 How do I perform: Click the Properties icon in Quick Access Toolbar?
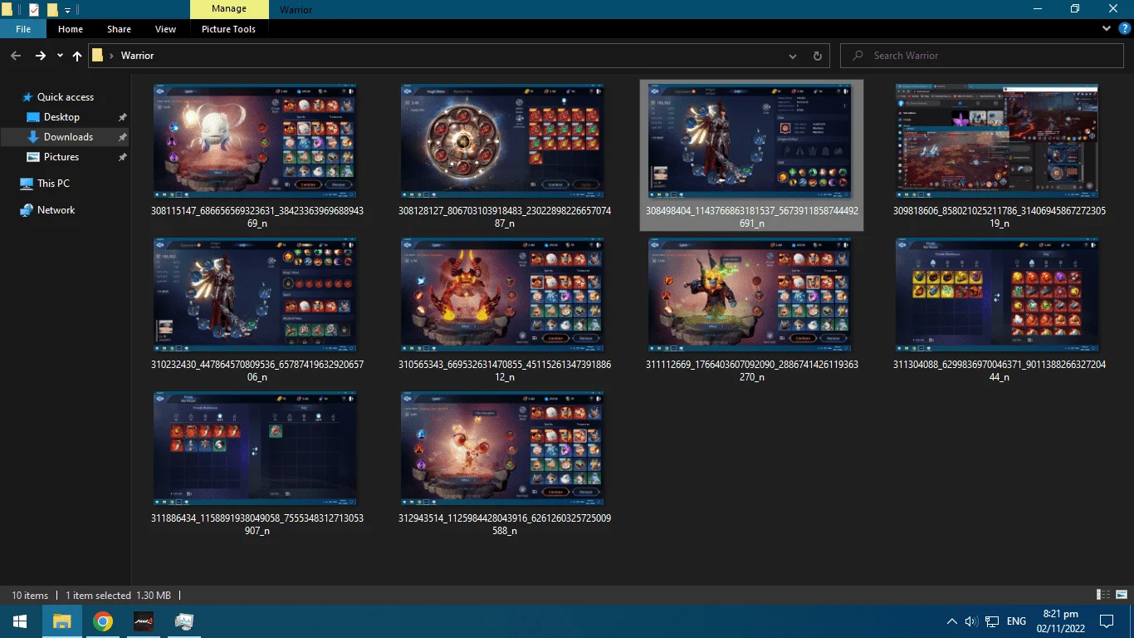point(33,9)
